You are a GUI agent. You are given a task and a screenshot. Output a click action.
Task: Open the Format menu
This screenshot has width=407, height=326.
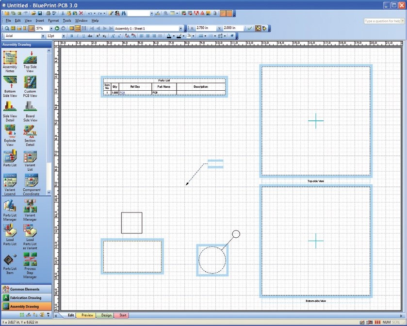coord(53,20)
